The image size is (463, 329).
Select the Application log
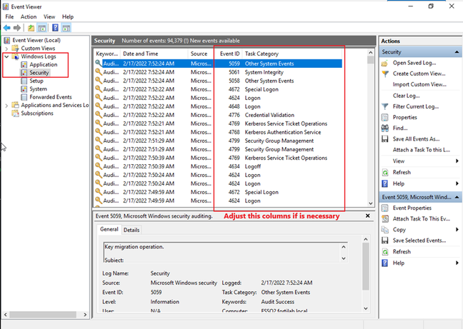tap(43, 64)
